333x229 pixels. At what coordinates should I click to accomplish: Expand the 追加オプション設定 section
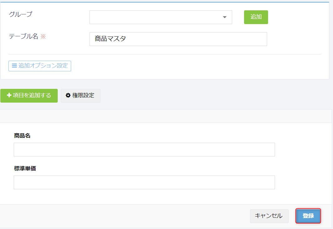point(43,66)
